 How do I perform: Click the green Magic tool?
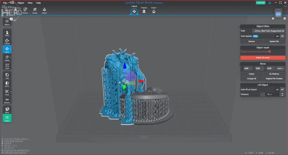tap(7, 118)
